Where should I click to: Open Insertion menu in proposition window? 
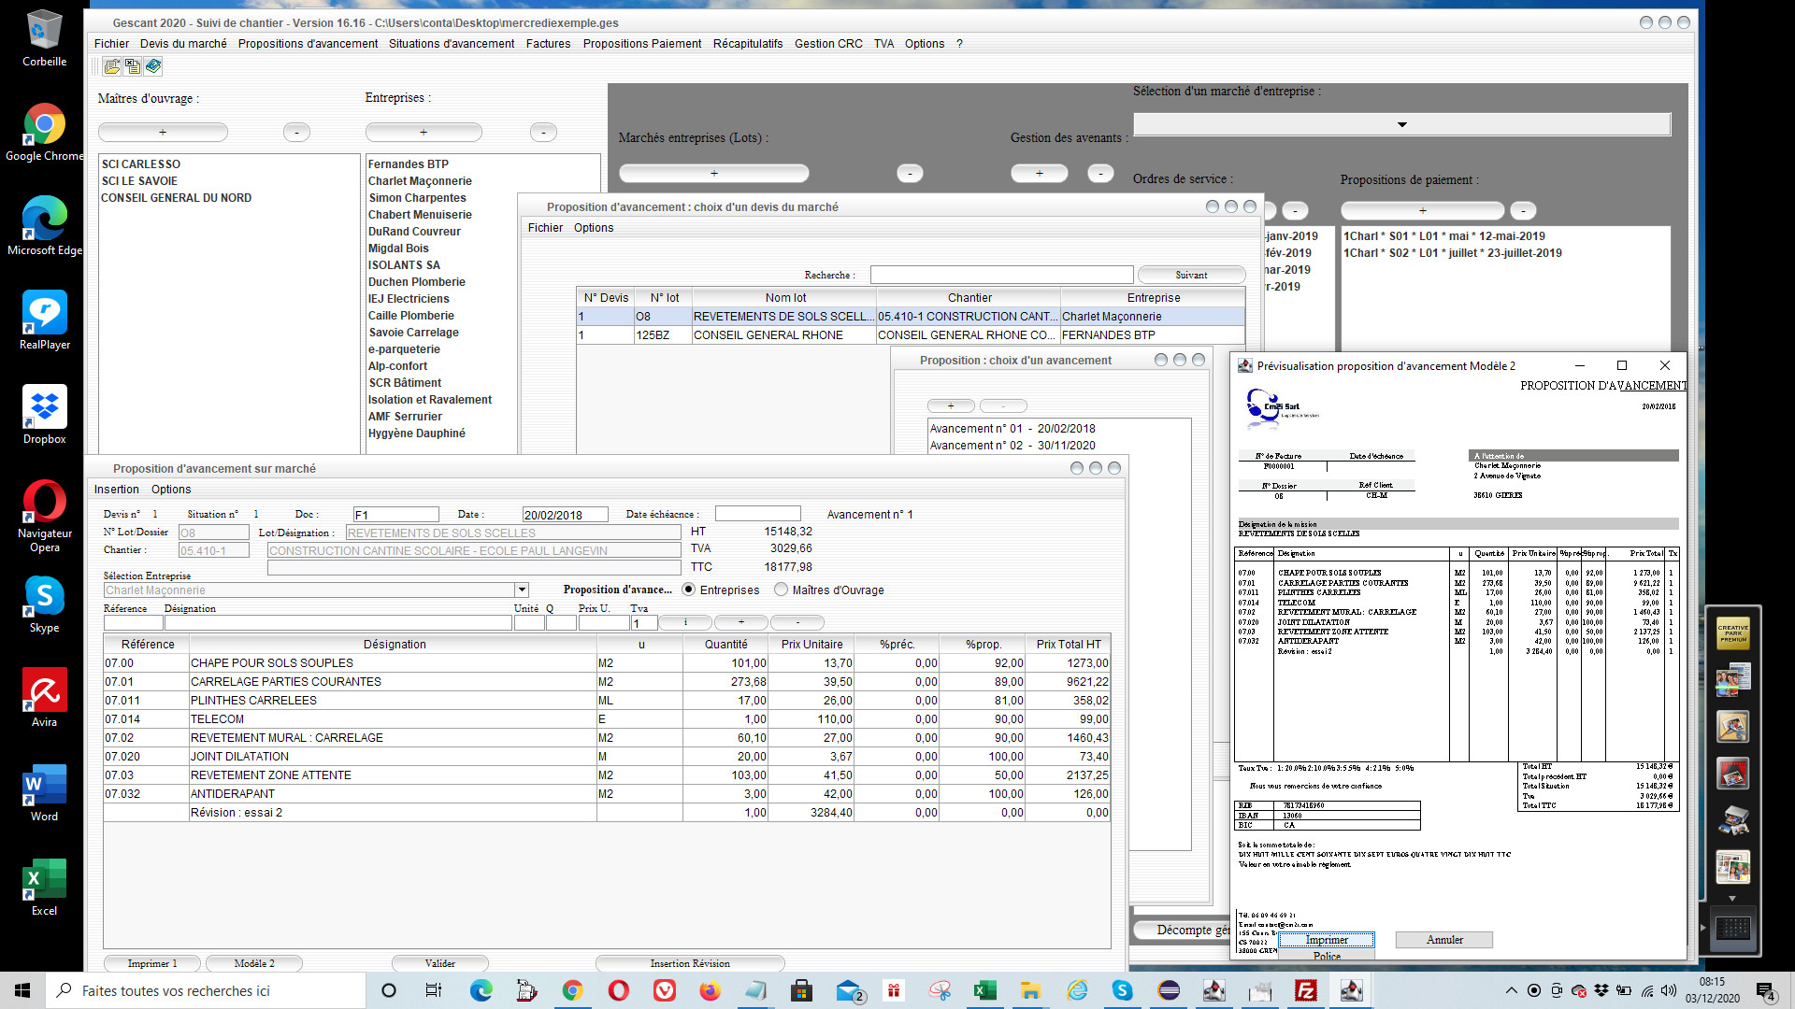click(116, 490)
